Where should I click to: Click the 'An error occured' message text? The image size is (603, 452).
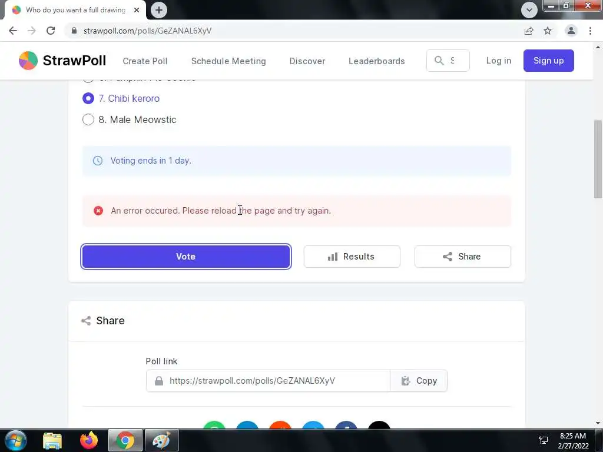coord(221,211)
